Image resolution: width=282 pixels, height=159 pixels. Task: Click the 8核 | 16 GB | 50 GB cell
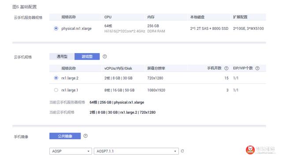(119, 90)
